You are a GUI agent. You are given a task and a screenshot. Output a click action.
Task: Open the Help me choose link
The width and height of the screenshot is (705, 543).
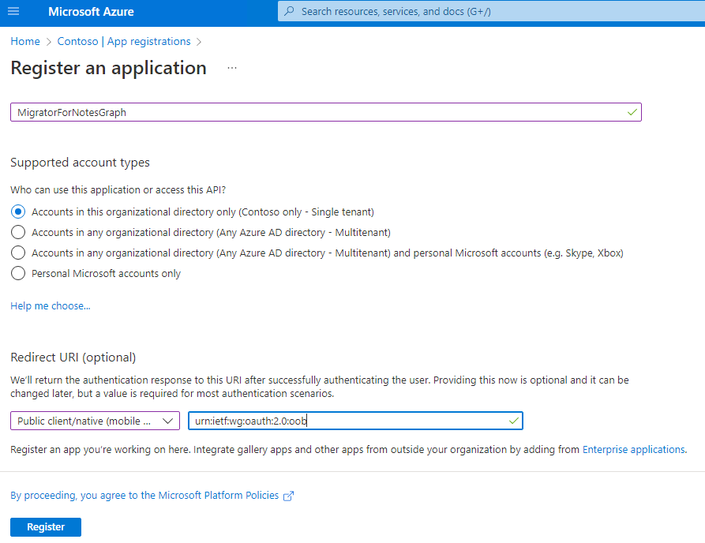49,305
